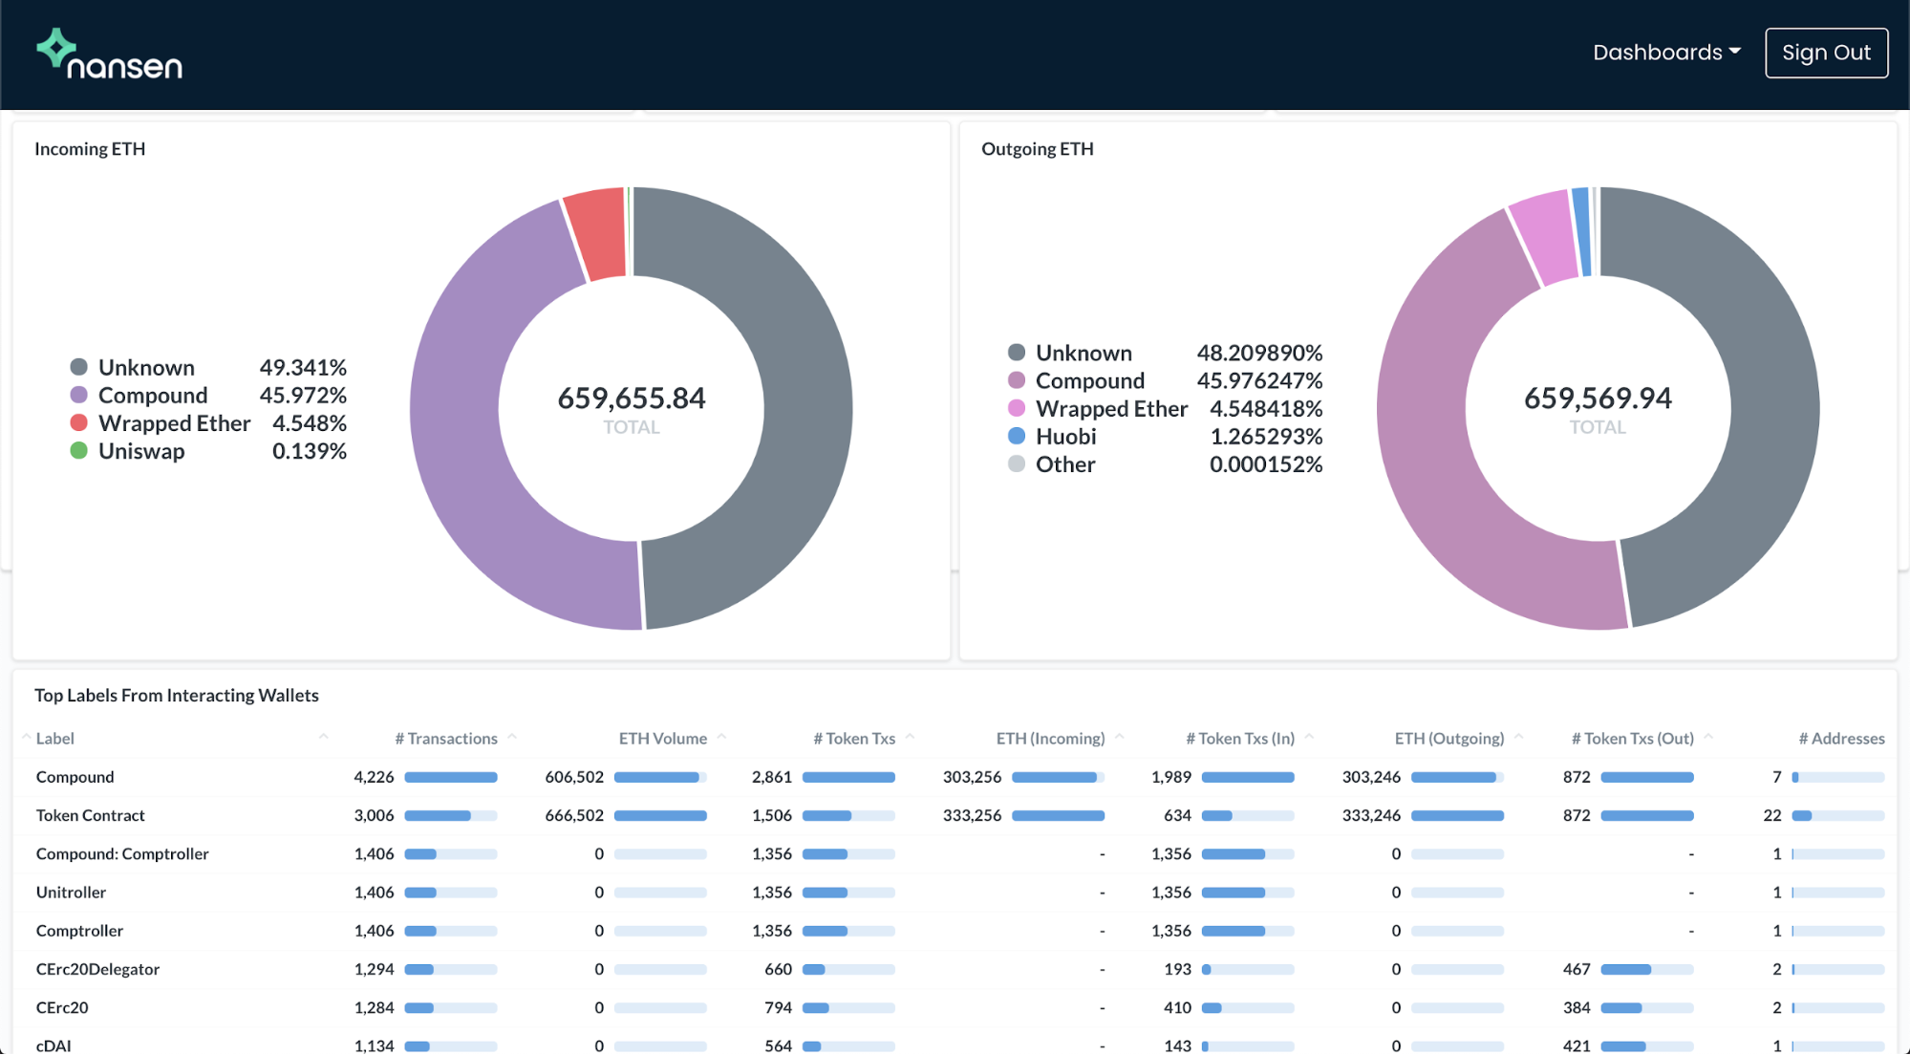Click ETH (Outgoing) column sort arrow

point(1518,737)
